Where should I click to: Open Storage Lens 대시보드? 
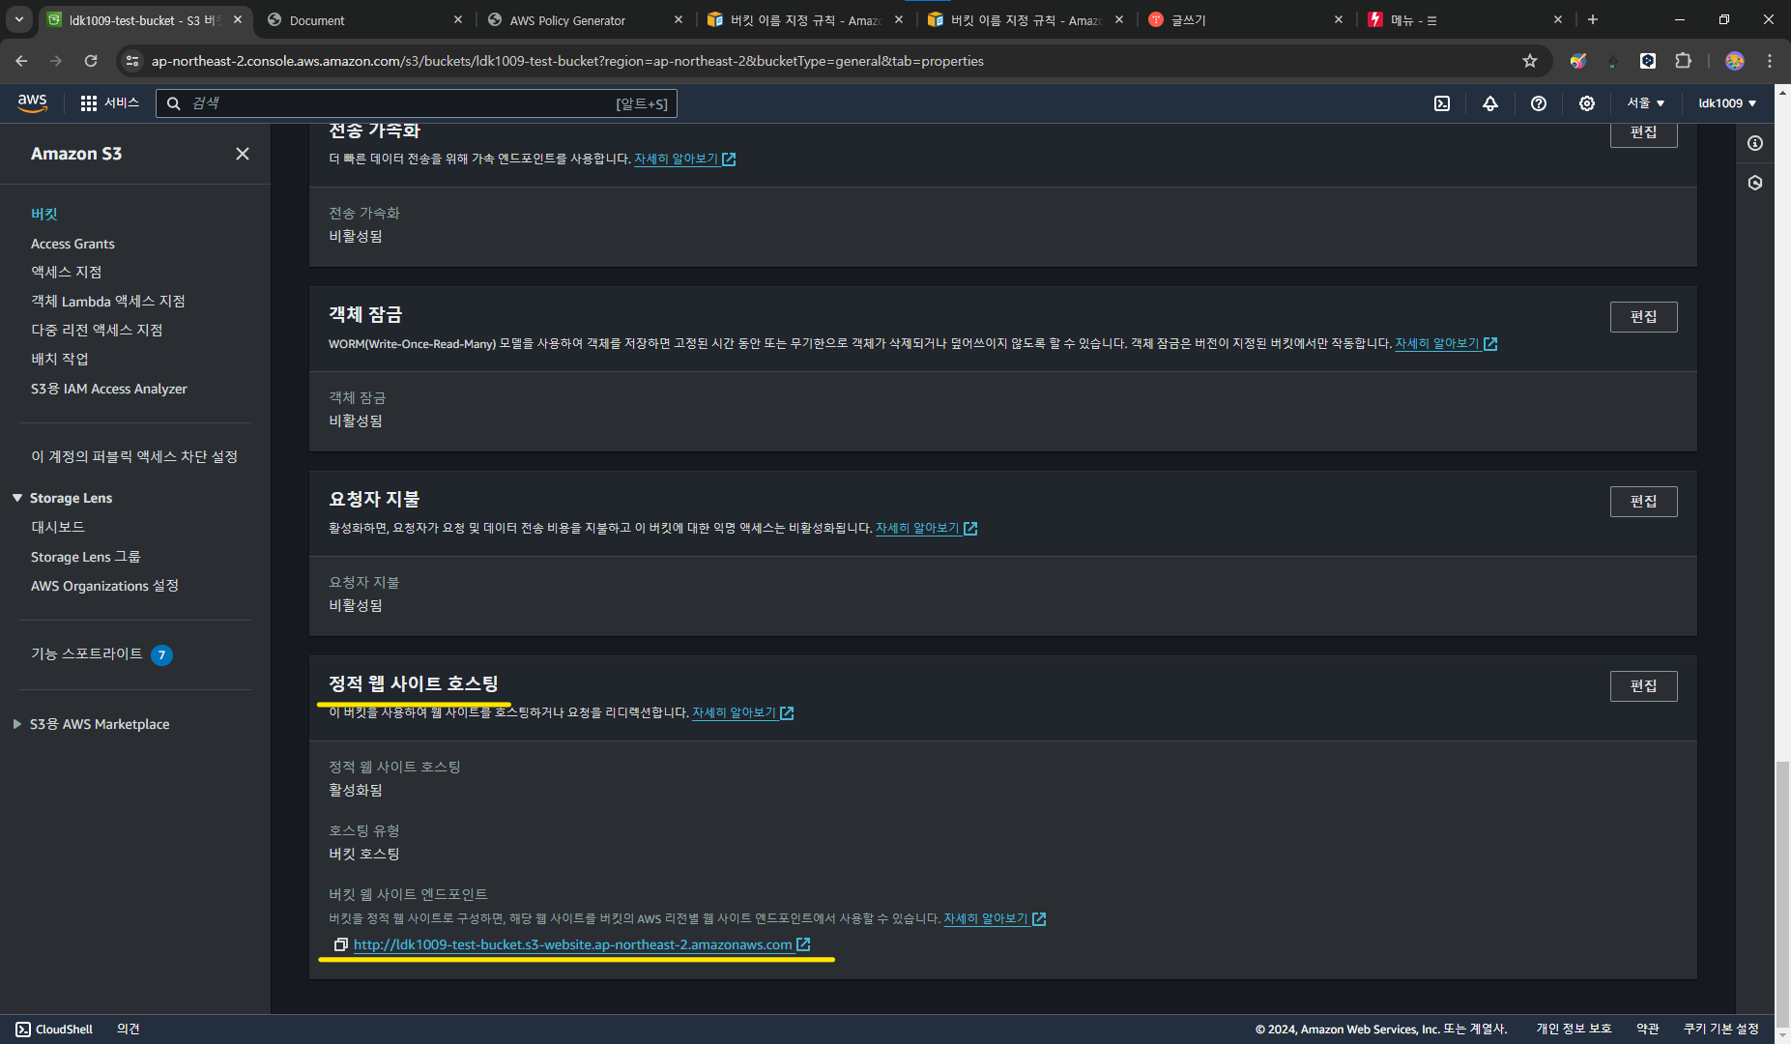[x=58, y=527]
